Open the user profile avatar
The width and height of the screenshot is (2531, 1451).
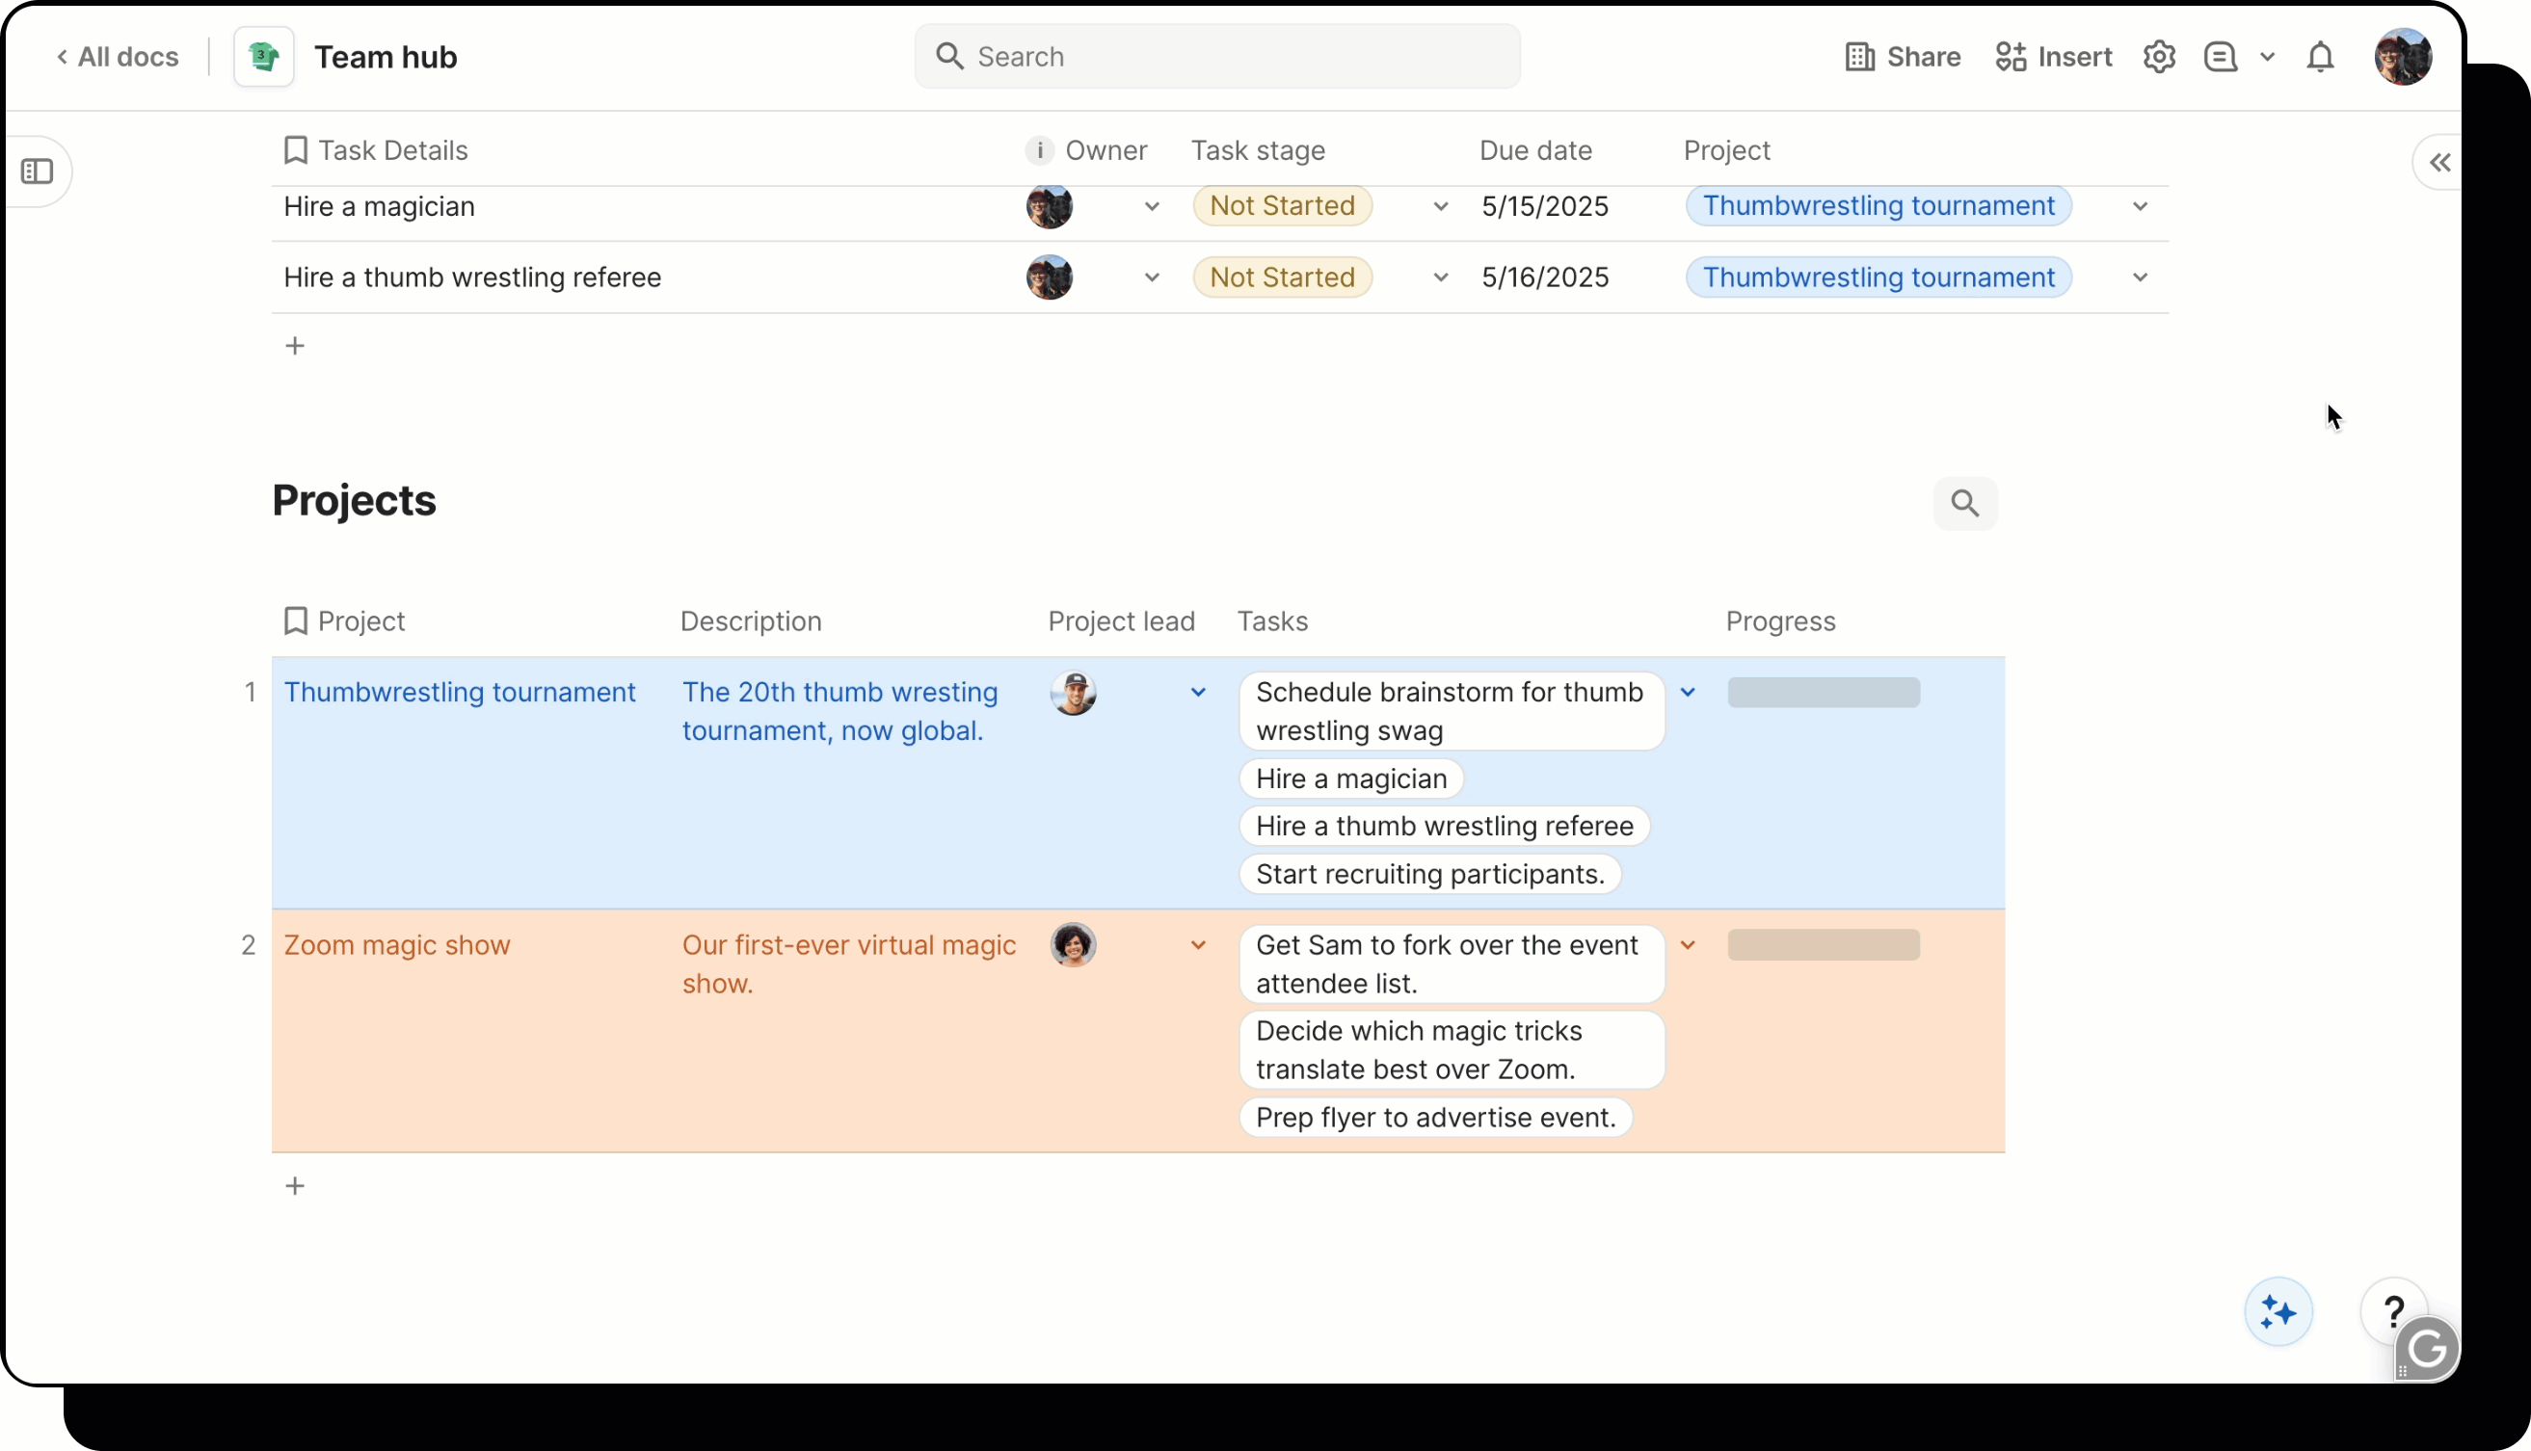pos(2404,57)
